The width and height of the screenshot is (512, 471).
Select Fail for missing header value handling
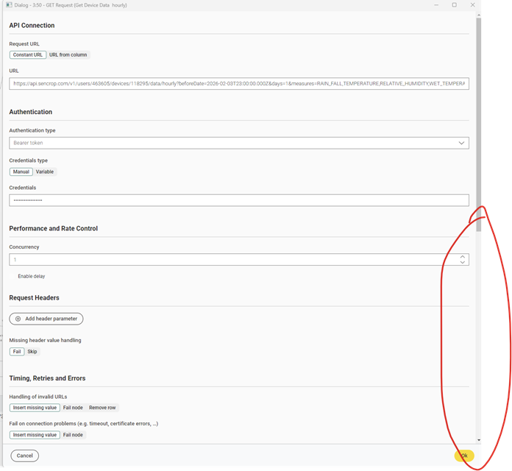[x=16, y=351]
